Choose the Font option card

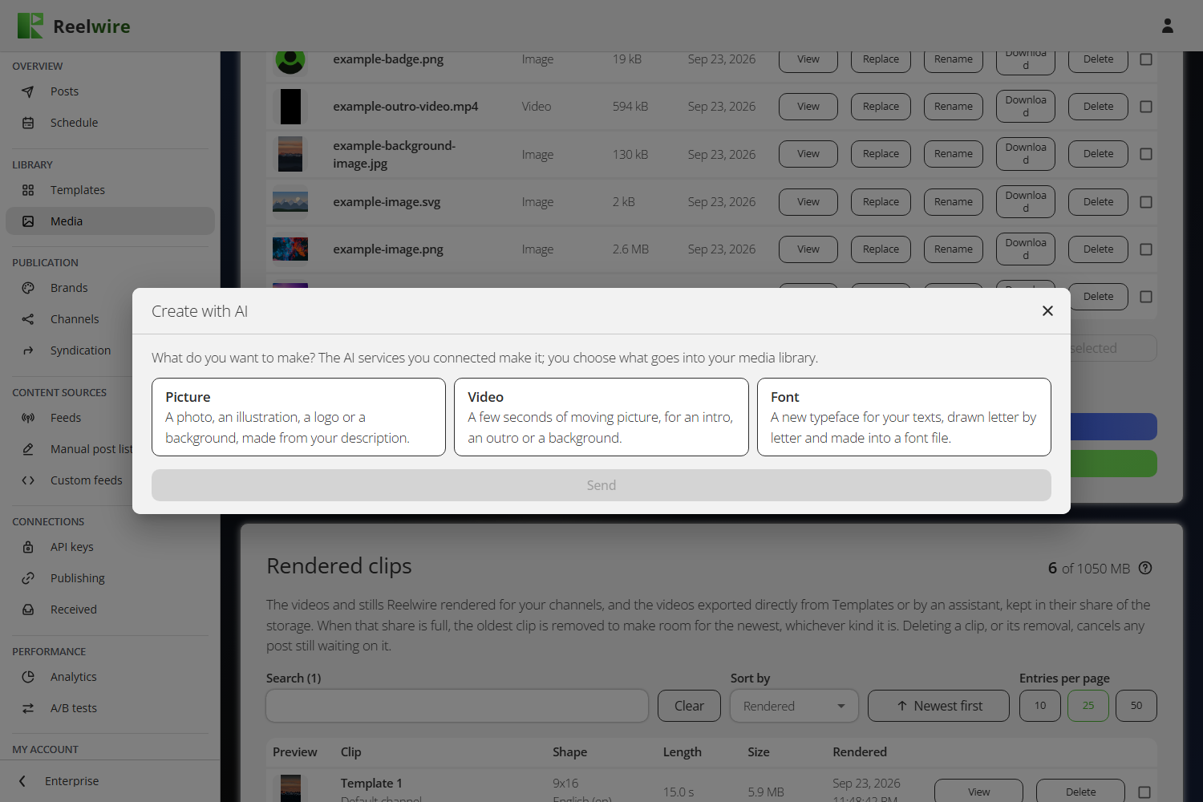904,417
